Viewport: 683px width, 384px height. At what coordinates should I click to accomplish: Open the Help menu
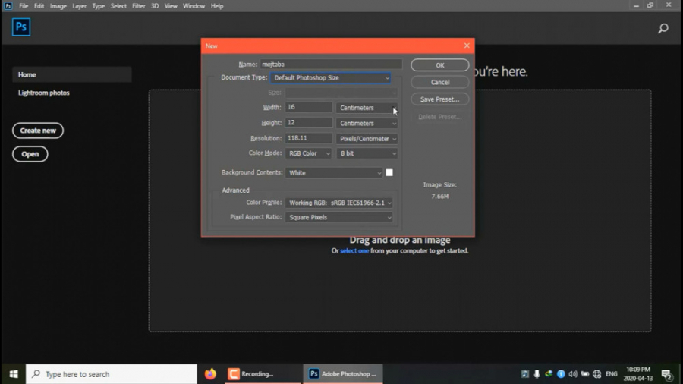[x=217, y=5]
